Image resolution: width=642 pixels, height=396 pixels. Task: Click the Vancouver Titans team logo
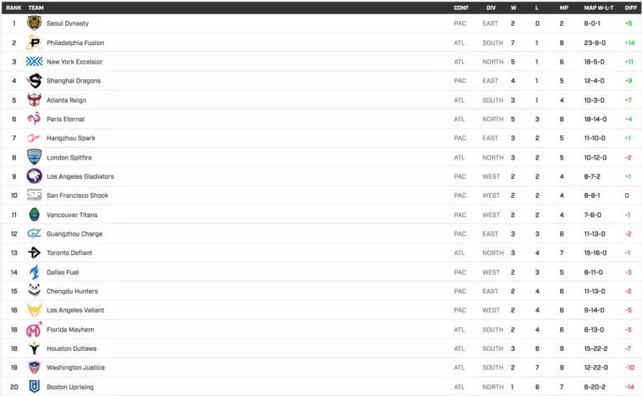(34, 215)
